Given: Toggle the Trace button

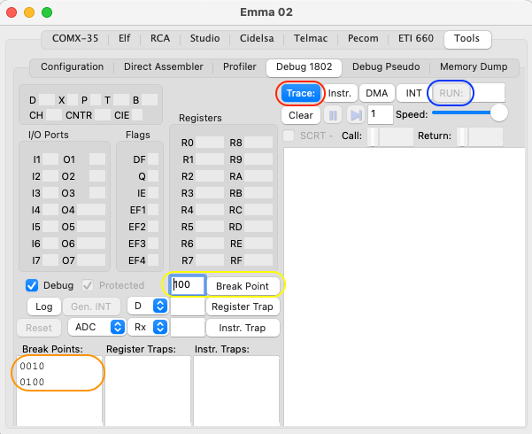Looking at the screenshot, I should click(x=300, y=92).
